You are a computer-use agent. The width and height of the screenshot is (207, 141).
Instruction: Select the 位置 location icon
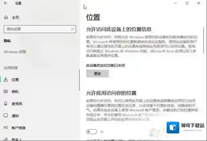pos(6,80)
